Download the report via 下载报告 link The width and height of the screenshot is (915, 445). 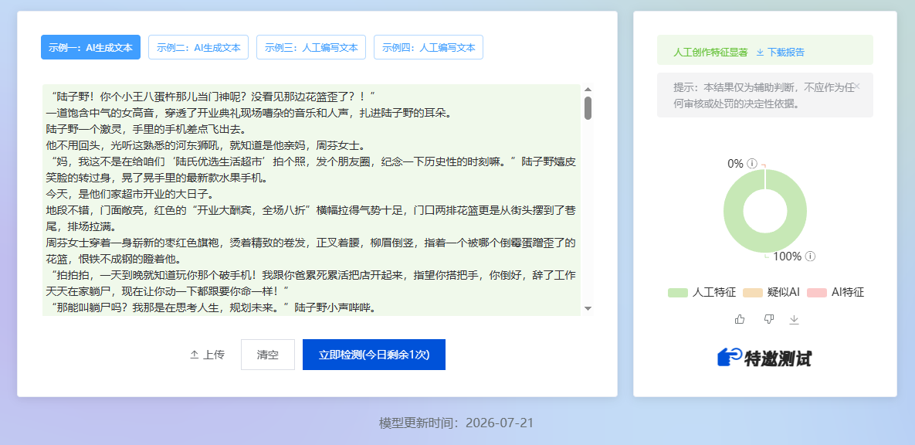[780, 52]
